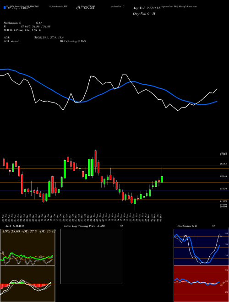Select '(MGR) 28.6, 27.8, 15.4' values

tap(49, 38)
